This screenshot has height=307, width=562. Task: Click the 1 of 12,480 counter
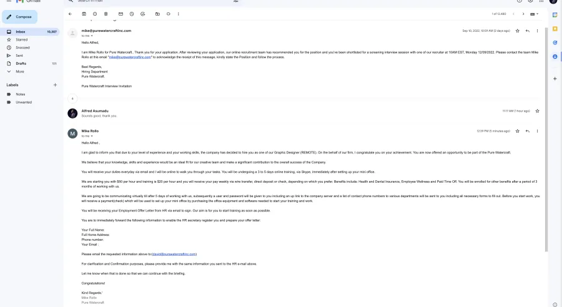pos(498,14)
